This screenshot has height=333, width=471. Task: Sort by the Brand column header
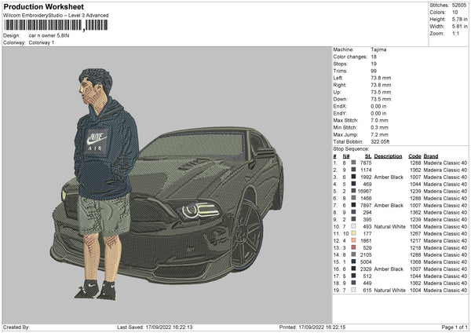pyautogui.click(x=431, y=156)
